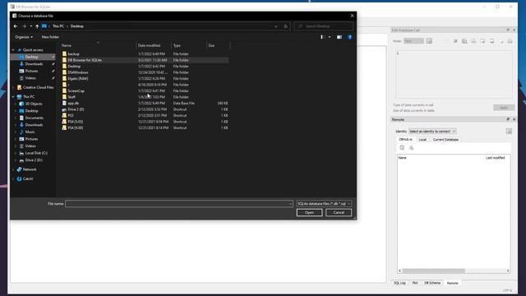Collapse the This PC tree

13,97
